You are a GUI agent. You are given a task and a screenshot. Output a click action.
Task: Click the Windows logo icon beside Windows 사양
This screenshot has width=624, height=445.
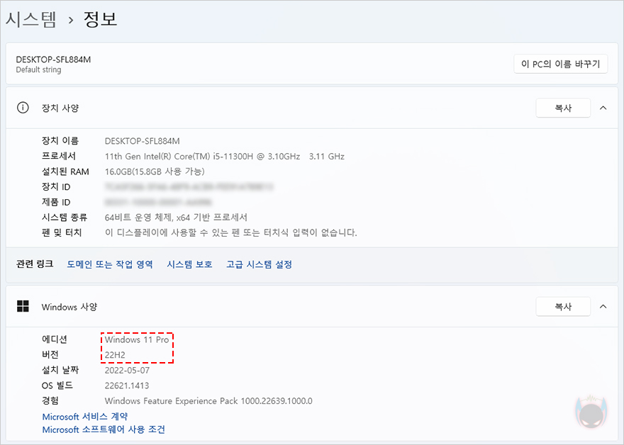click(23, 306)
